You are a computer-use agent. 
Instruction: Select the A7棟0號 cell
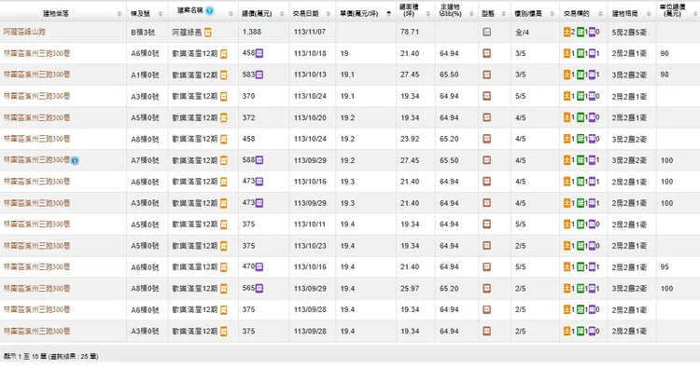pos(145,160)
